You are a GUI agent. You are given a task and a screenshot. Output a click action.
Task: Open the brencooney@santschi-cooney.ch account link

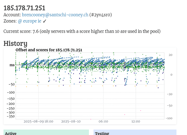pos(55,15)
